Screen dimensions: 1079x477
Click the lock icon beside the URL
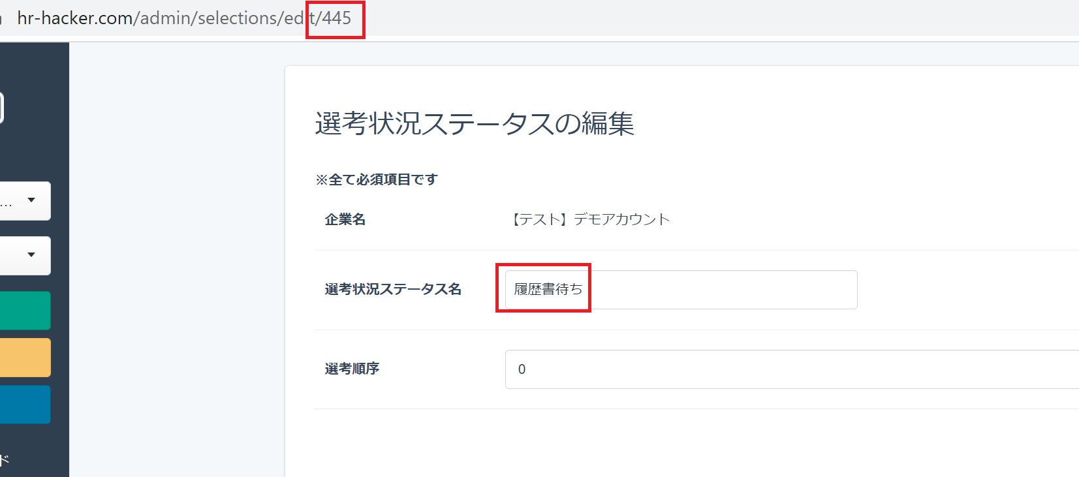[1, 18]
